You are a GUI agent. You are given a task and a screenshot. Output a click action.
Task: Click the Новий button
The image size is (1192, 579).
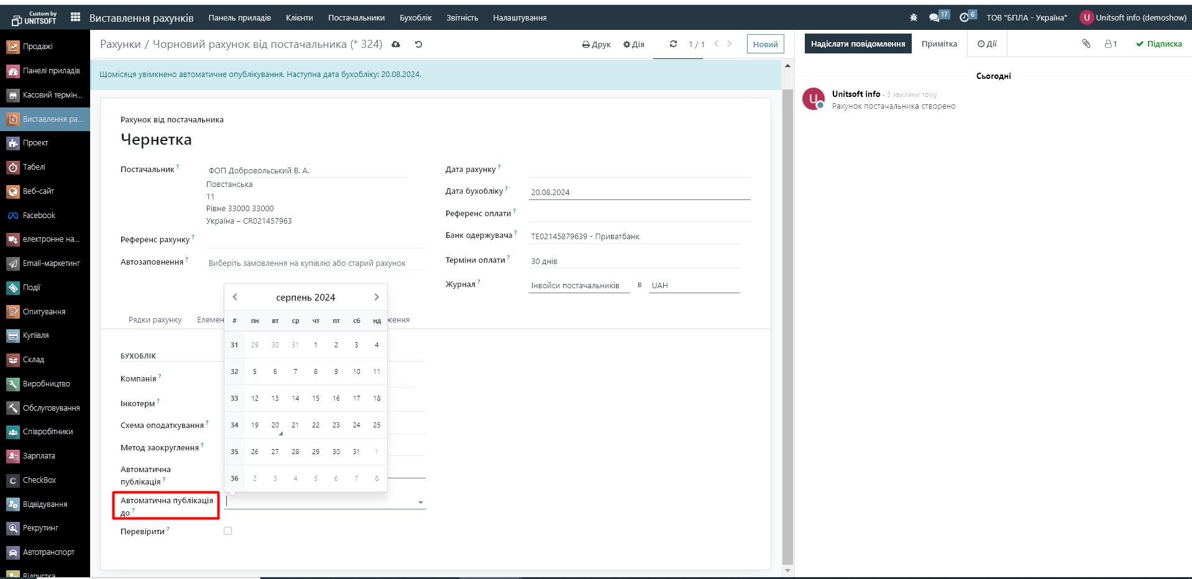(x=765, y=44)
